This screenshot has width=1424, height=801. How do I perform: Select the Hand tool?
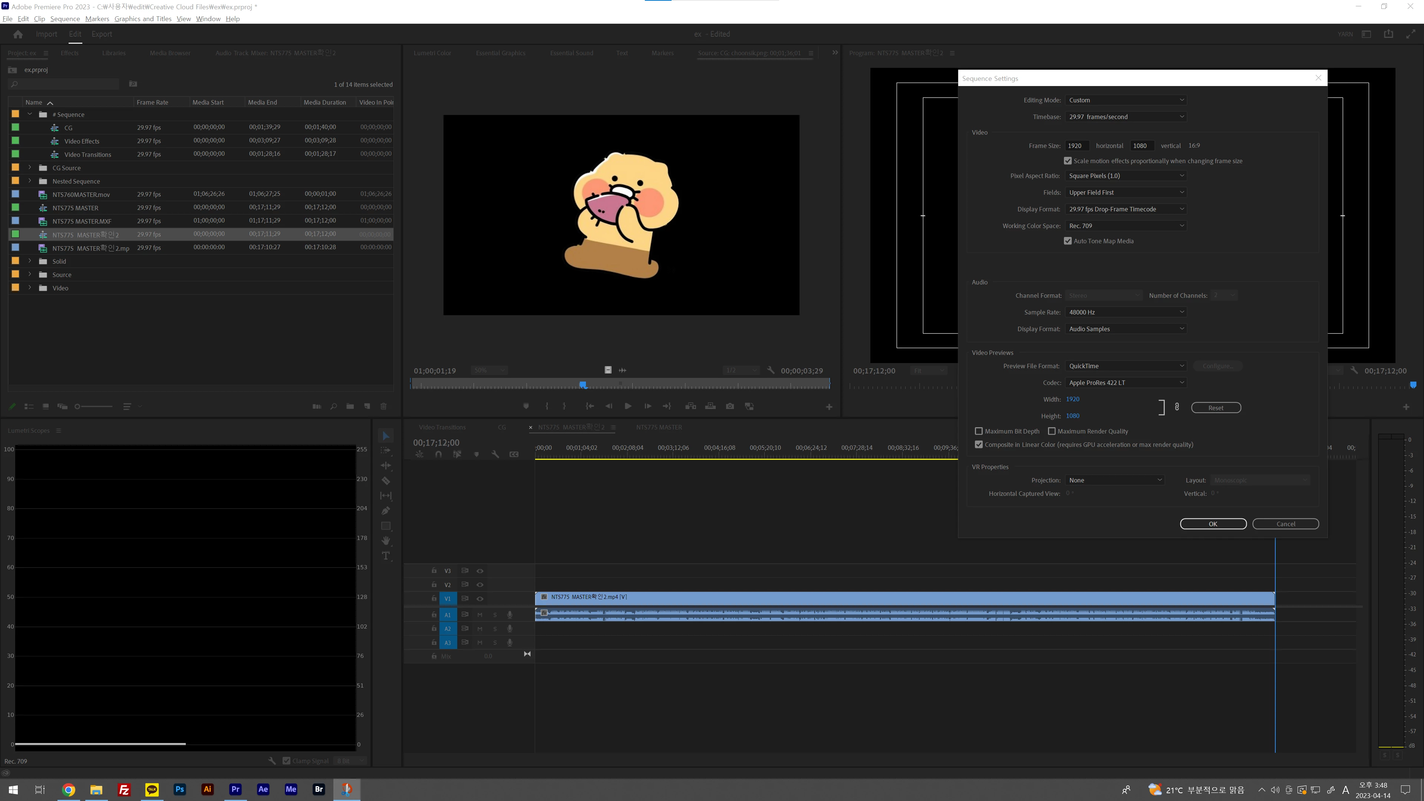click(386, 541)
